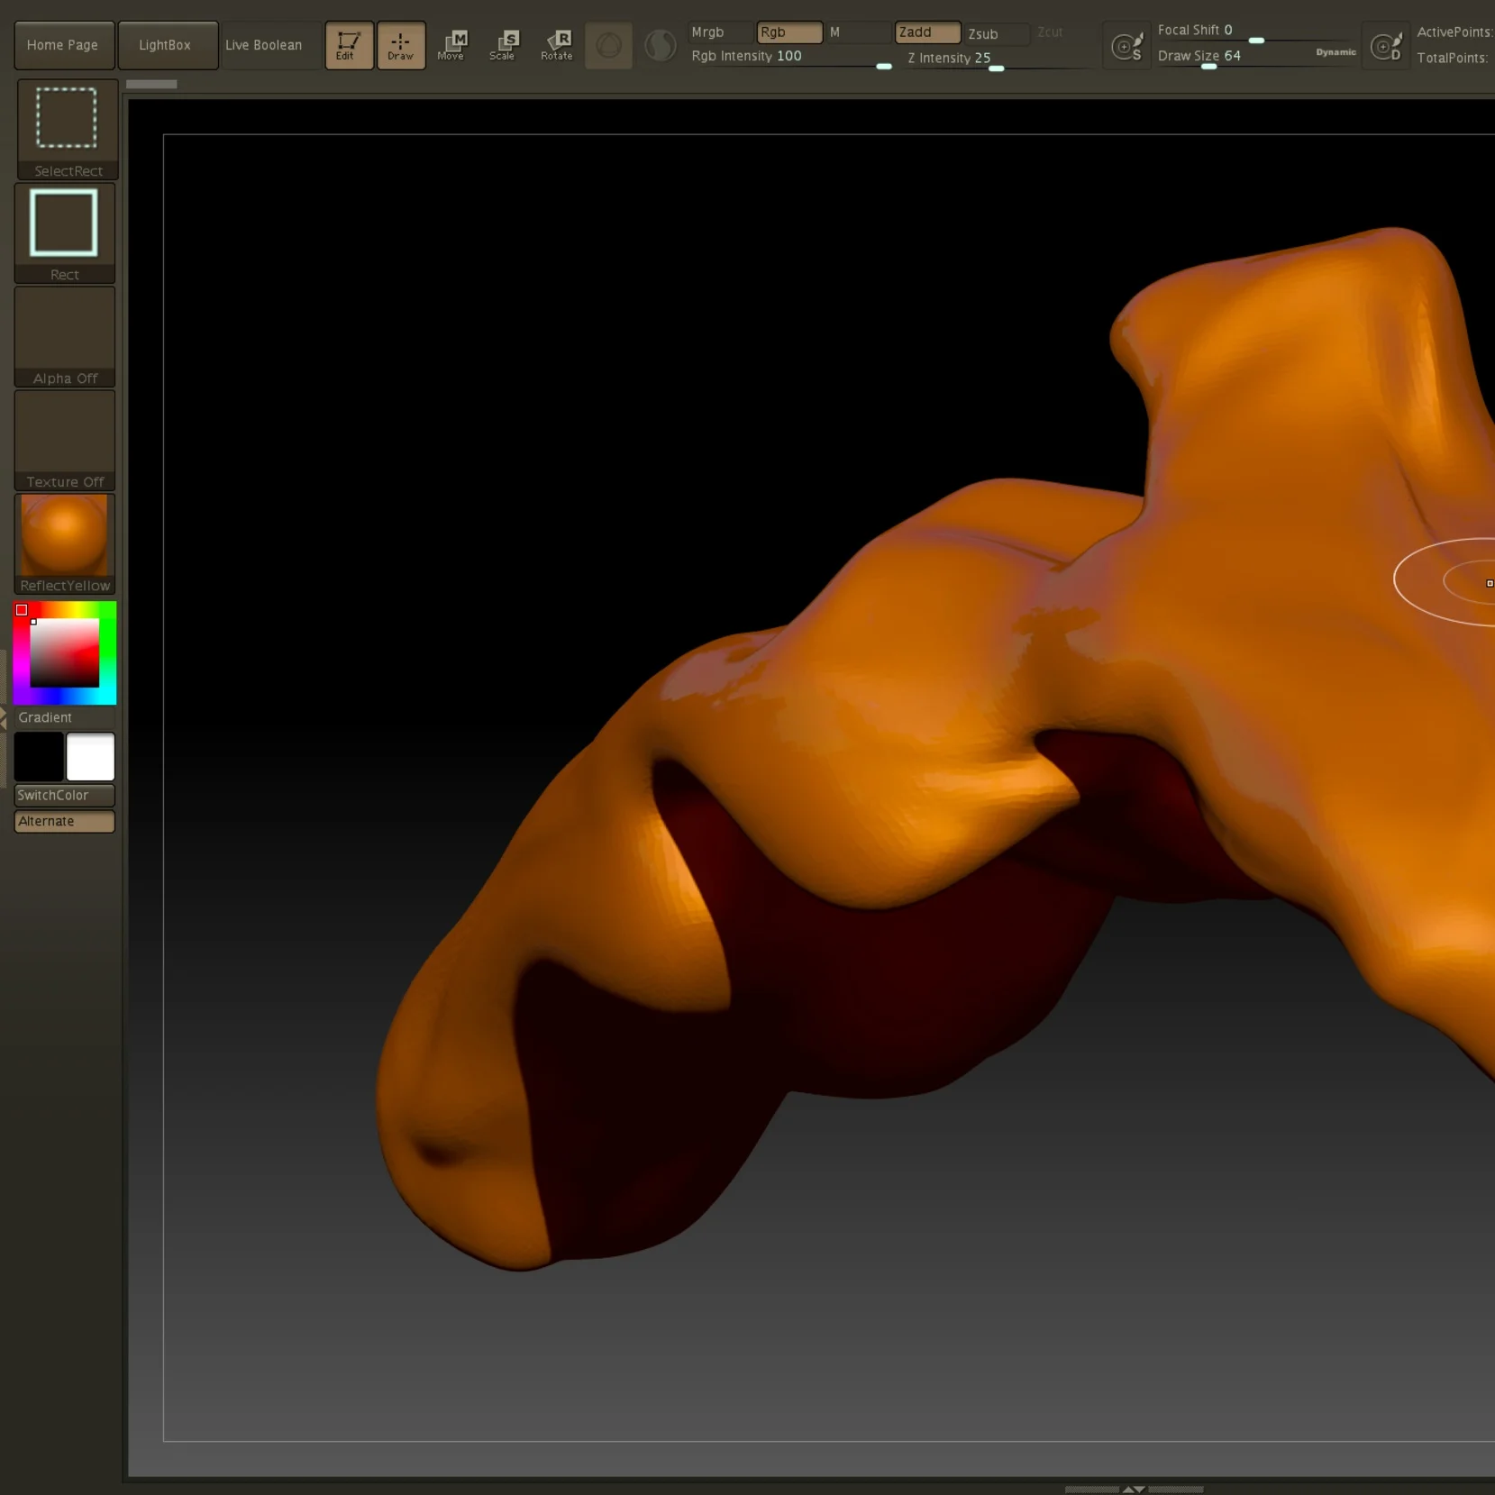Screen dimensions: 1495x1495
Task: Select the Scale transform tool
Action: point(504,45)
